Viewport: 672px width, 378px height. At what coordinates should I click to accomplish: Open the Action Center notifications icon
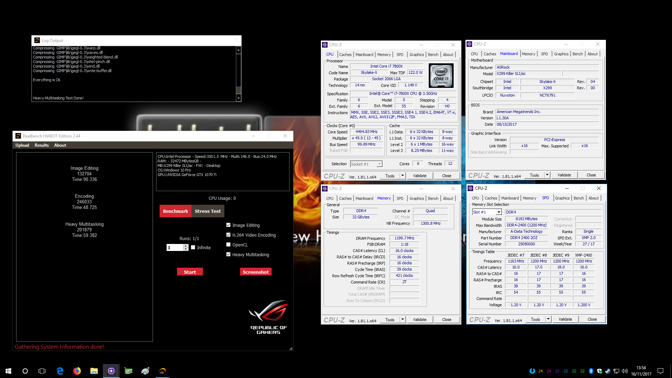[x=660, y=371]
